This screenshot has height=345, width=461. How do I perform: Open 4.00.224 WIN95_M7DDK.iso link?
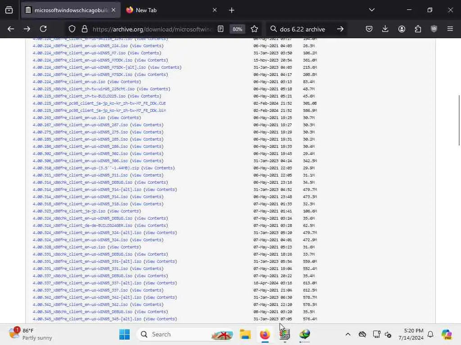point(82,60)
